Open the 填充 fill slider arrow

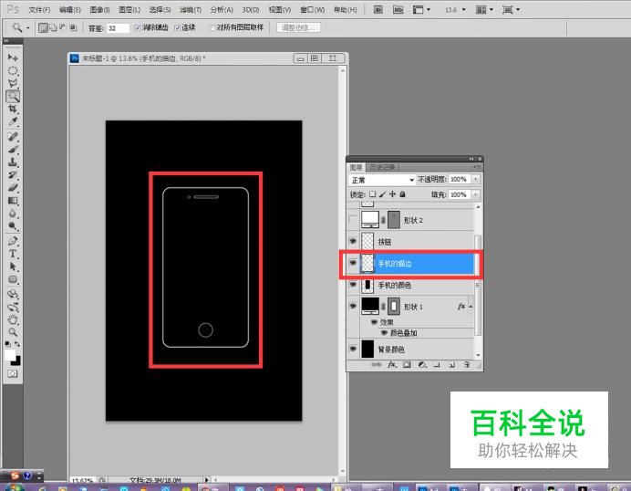click(x=476, y=194)
